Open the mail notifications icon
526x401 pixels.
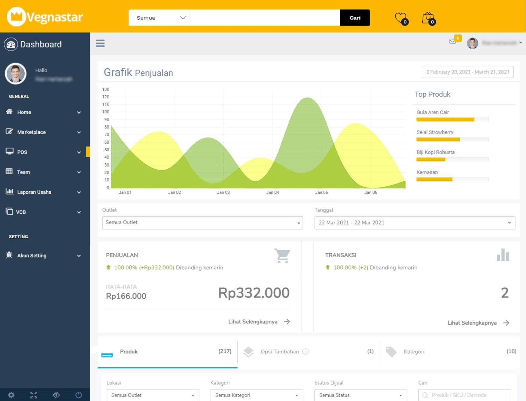[452, 41]
